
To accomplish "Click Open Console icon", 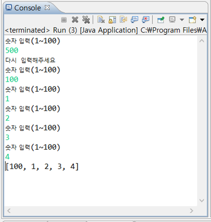I will point(192,20).
